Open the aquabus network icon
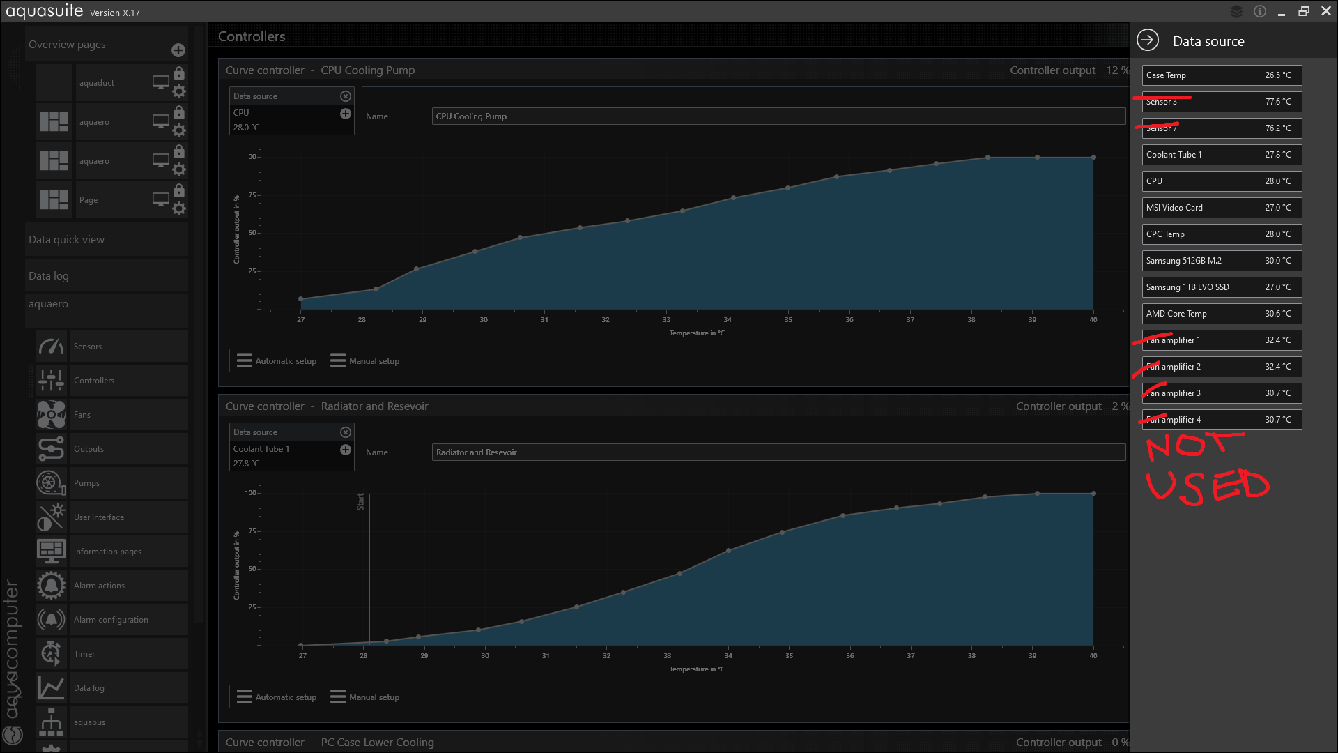The height and width of the screenshot is (753, 1338). click(52, 722)
